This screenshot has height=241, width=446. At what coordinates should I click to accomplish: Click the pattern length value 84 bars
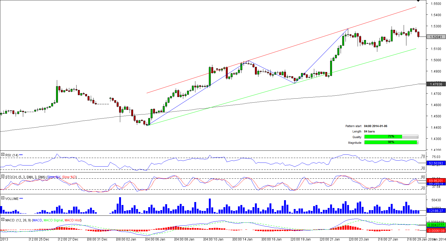(369, 132)
